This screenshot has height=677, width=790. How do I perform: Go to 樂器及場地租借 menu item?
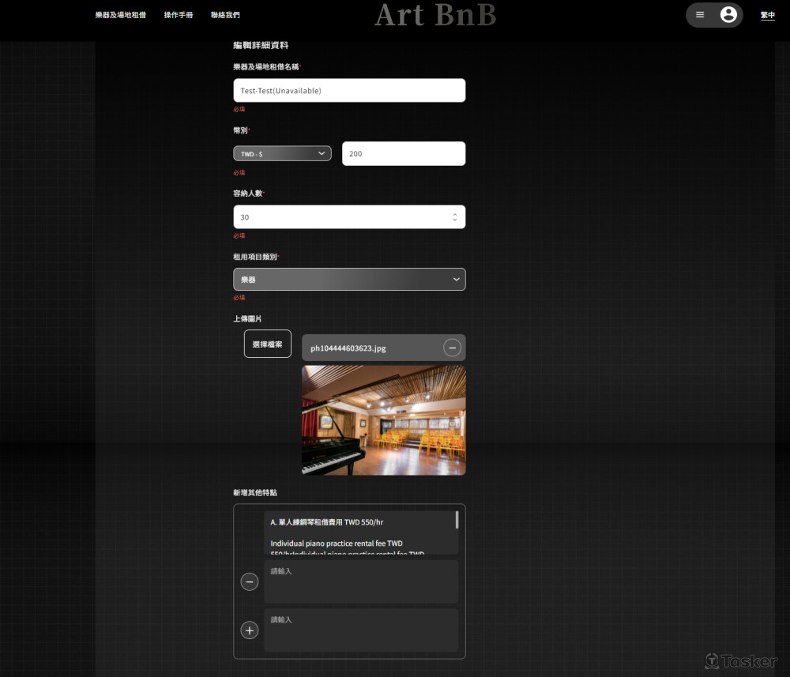(x=120, y=15)
